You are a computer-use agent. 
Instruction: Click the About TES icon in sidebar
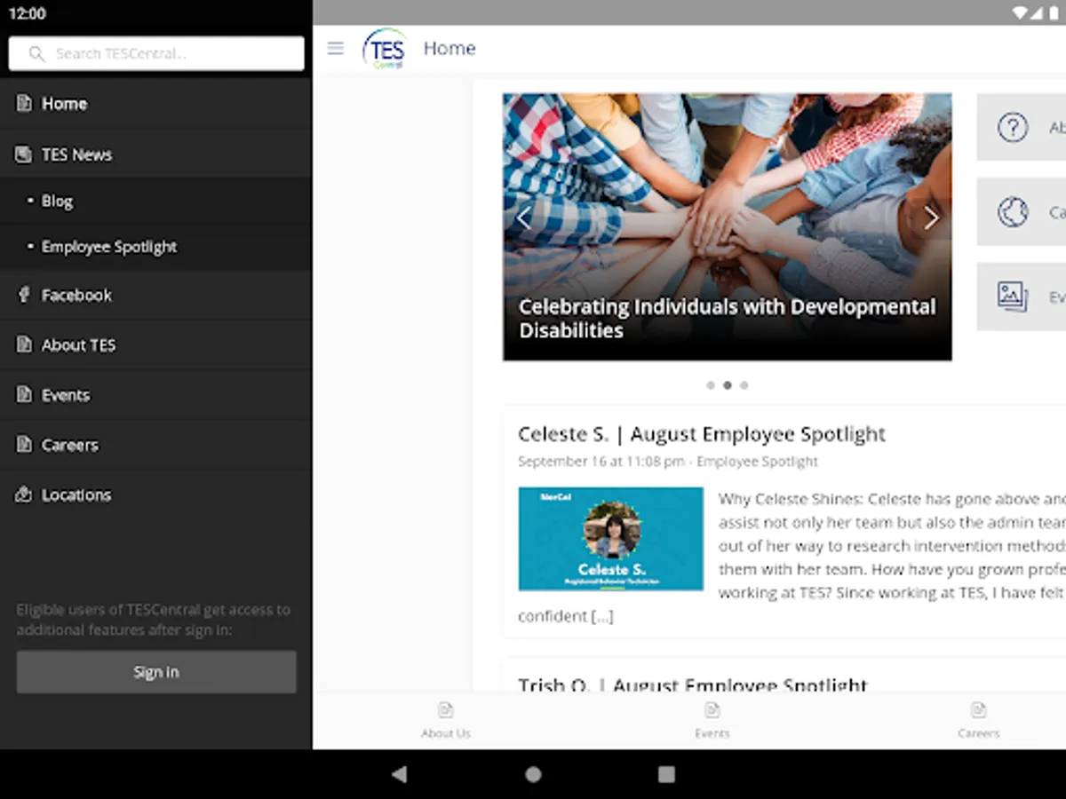click(24, 344)
